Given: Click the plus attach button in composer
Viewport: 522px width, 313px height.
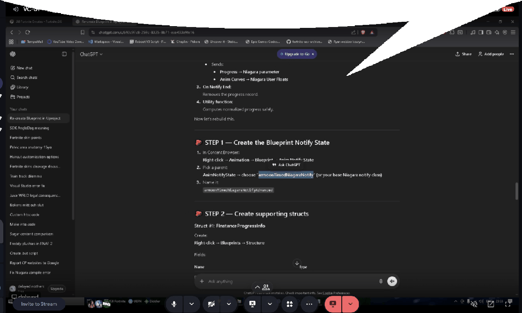Looking at the screenshot, I should point(202,281).
